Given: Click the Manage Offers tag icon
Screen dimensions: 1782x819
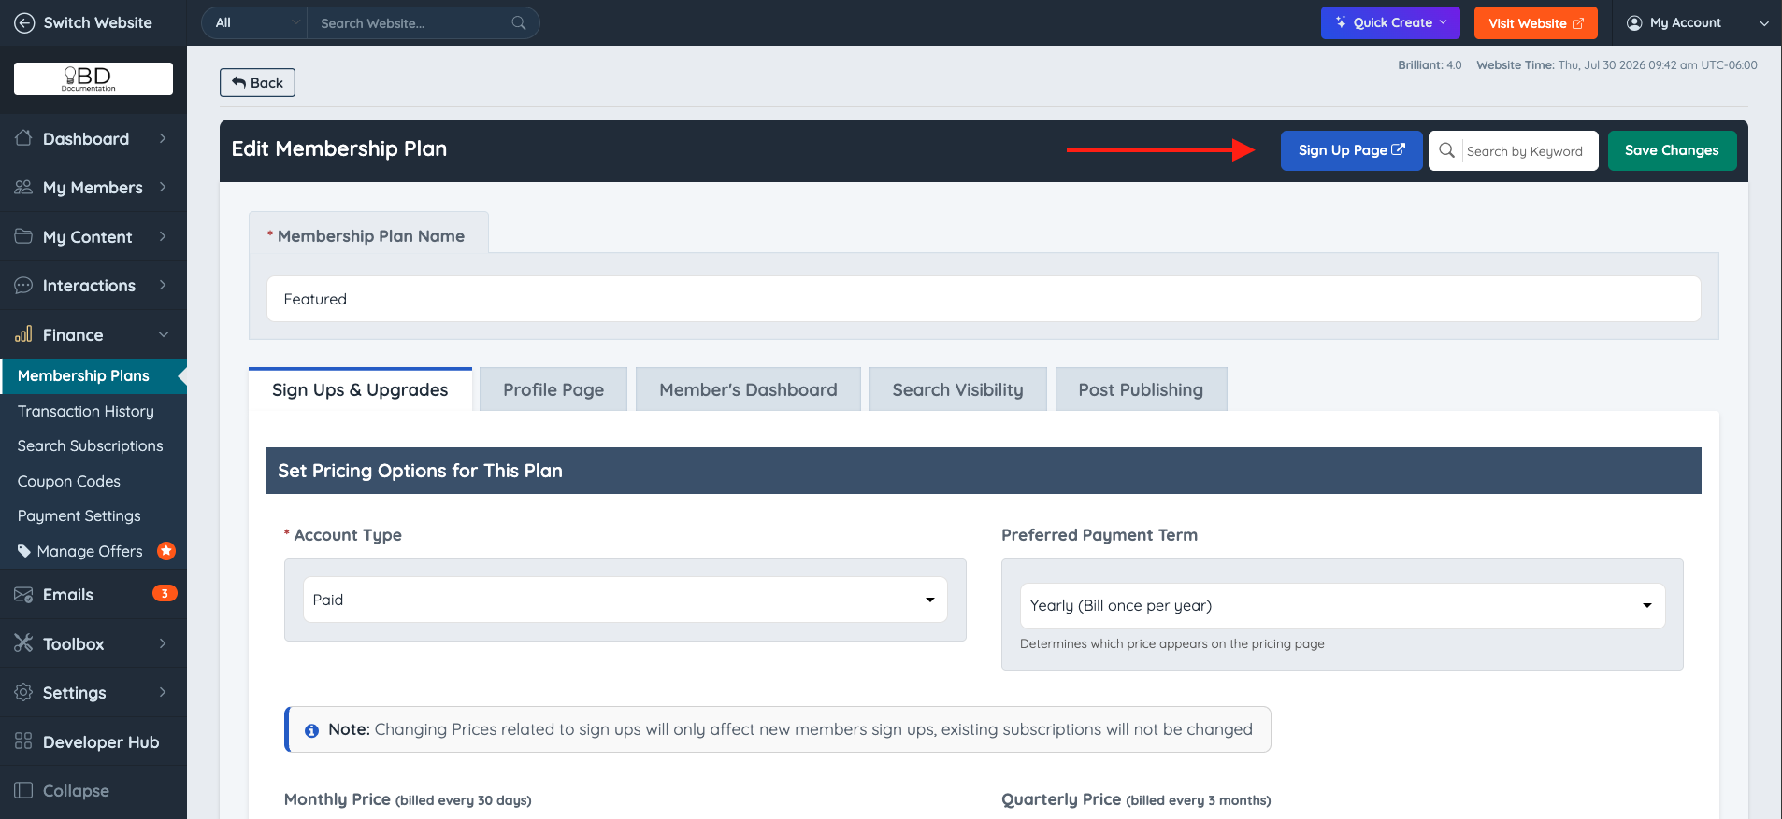Looking at the screenshot, I should (24, 551).
